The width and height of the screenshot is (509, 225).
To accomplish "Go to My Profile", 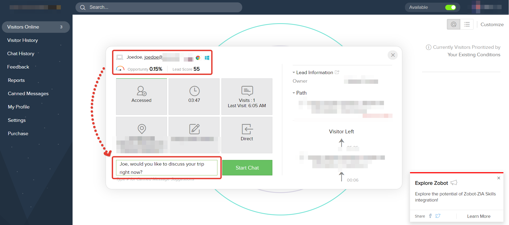I will [19, 107].
